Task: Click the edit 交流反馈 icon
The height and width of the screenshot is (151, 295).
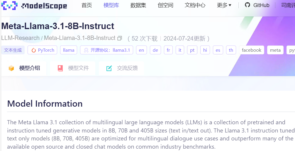Action: [x=109, y=68]
